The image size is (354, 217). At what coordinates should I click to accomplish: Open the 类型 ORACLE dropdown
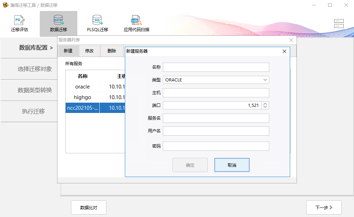tap(216, 80)
